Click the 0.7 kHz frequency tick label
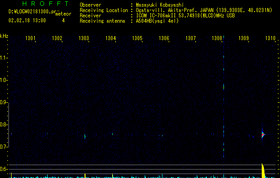The width and height of the screenshot is (280, 178). pos(4,147)
